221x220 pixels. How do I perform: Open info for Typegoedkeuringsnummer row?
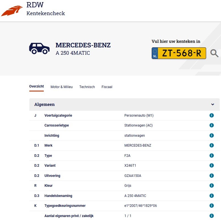(x=212, y=205)
